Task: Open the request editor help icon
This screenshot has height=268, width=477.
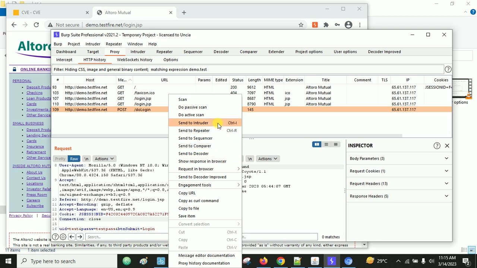Action: [x=55, y=237]
